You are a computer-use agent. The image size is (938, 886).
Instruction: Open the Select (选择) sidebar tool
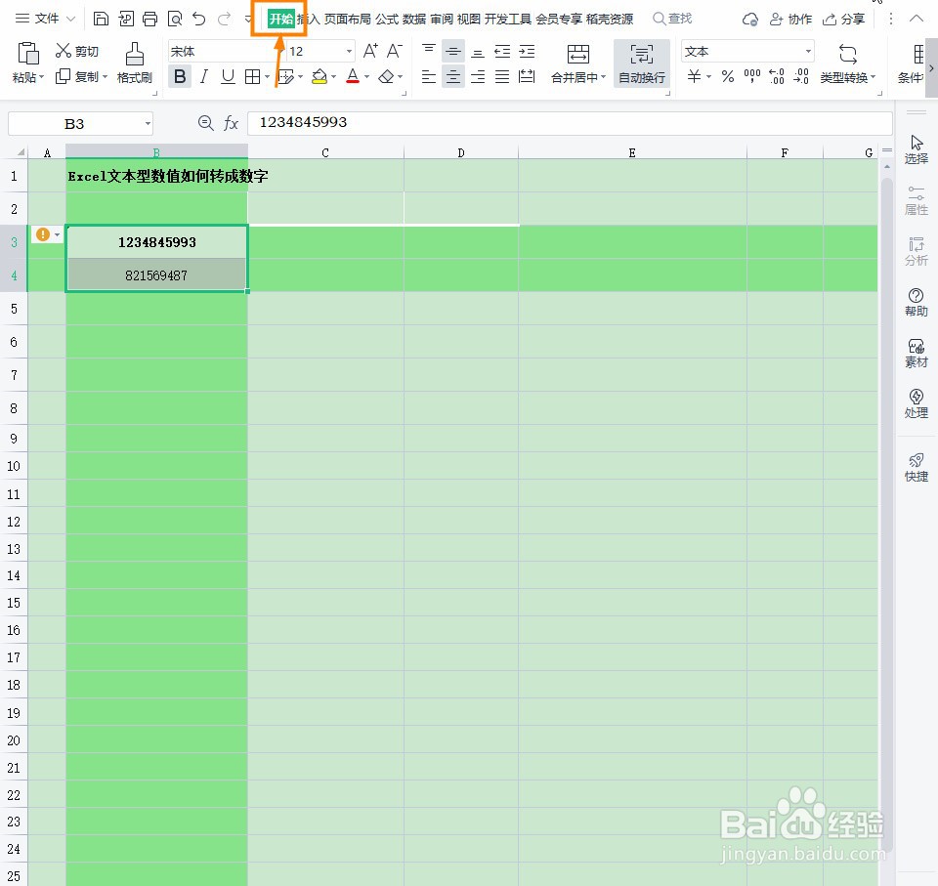point(916,149)
